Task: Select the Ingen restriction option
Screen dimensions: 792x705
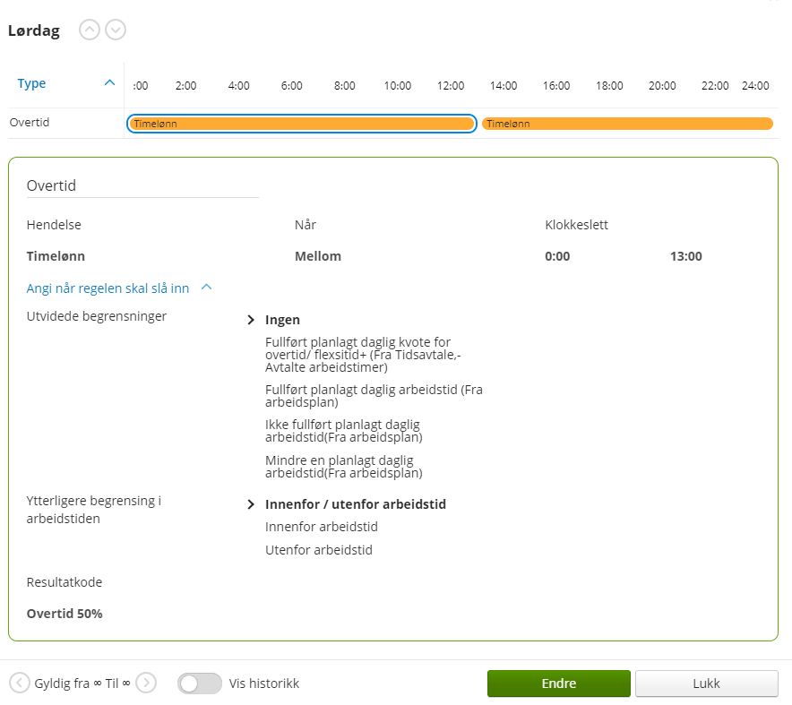Action: click(282, 320)
